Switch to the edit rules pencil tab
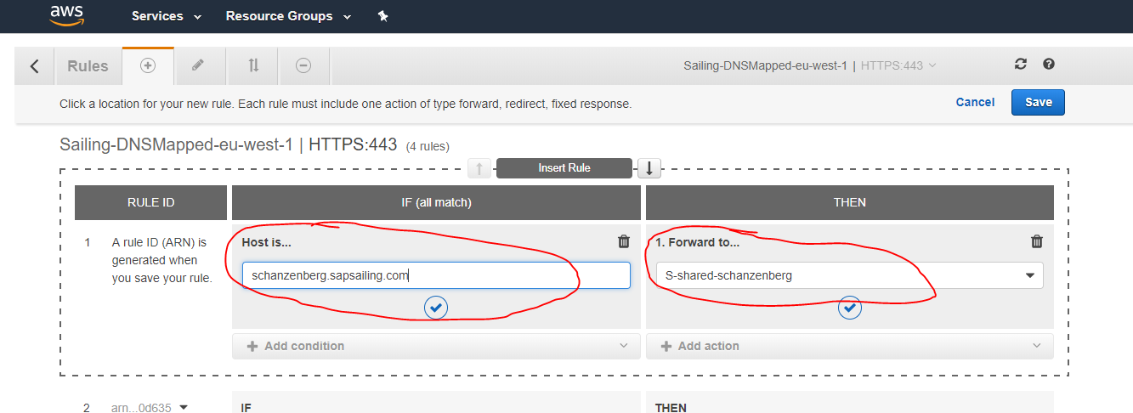This screenshot has width=1133, height=413. (x=198, y=65)
